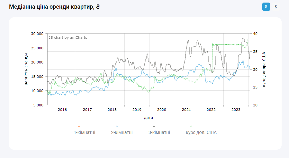Click the 2023 label on the date axis
This screenshot has width=289, height=158.
(x=236, y=110)
